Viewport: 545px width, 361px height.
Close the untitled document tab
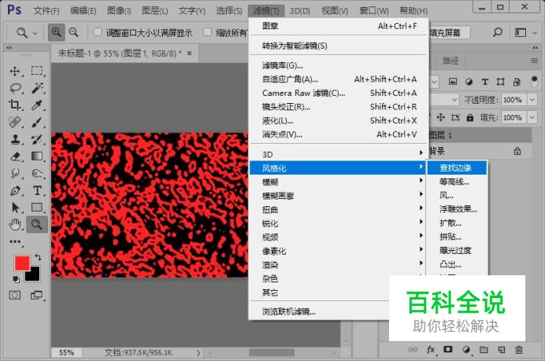tap(190, 53)
